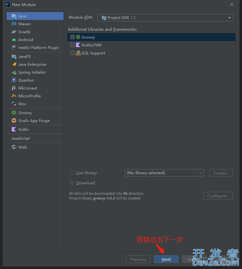Click the JavaFX folder icon
This screenshot has height=269, width=242.
14,57
